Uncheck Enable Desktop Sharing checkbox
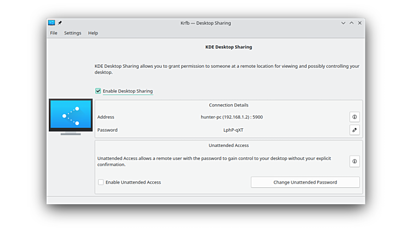The height and width of the screenshot is (231, 412). coord(99,91)
